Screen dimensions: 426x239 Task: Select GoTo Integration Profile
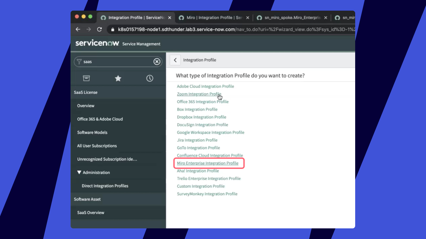(x=198, y=148)
